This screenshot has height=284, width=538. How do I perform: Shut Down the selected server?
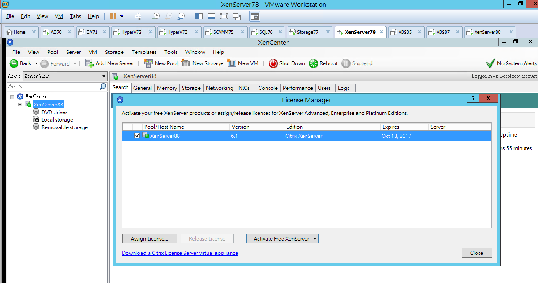287,63
